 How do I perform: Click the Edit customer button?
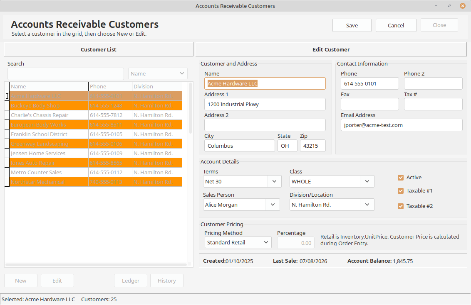click(x=57, y=281)
